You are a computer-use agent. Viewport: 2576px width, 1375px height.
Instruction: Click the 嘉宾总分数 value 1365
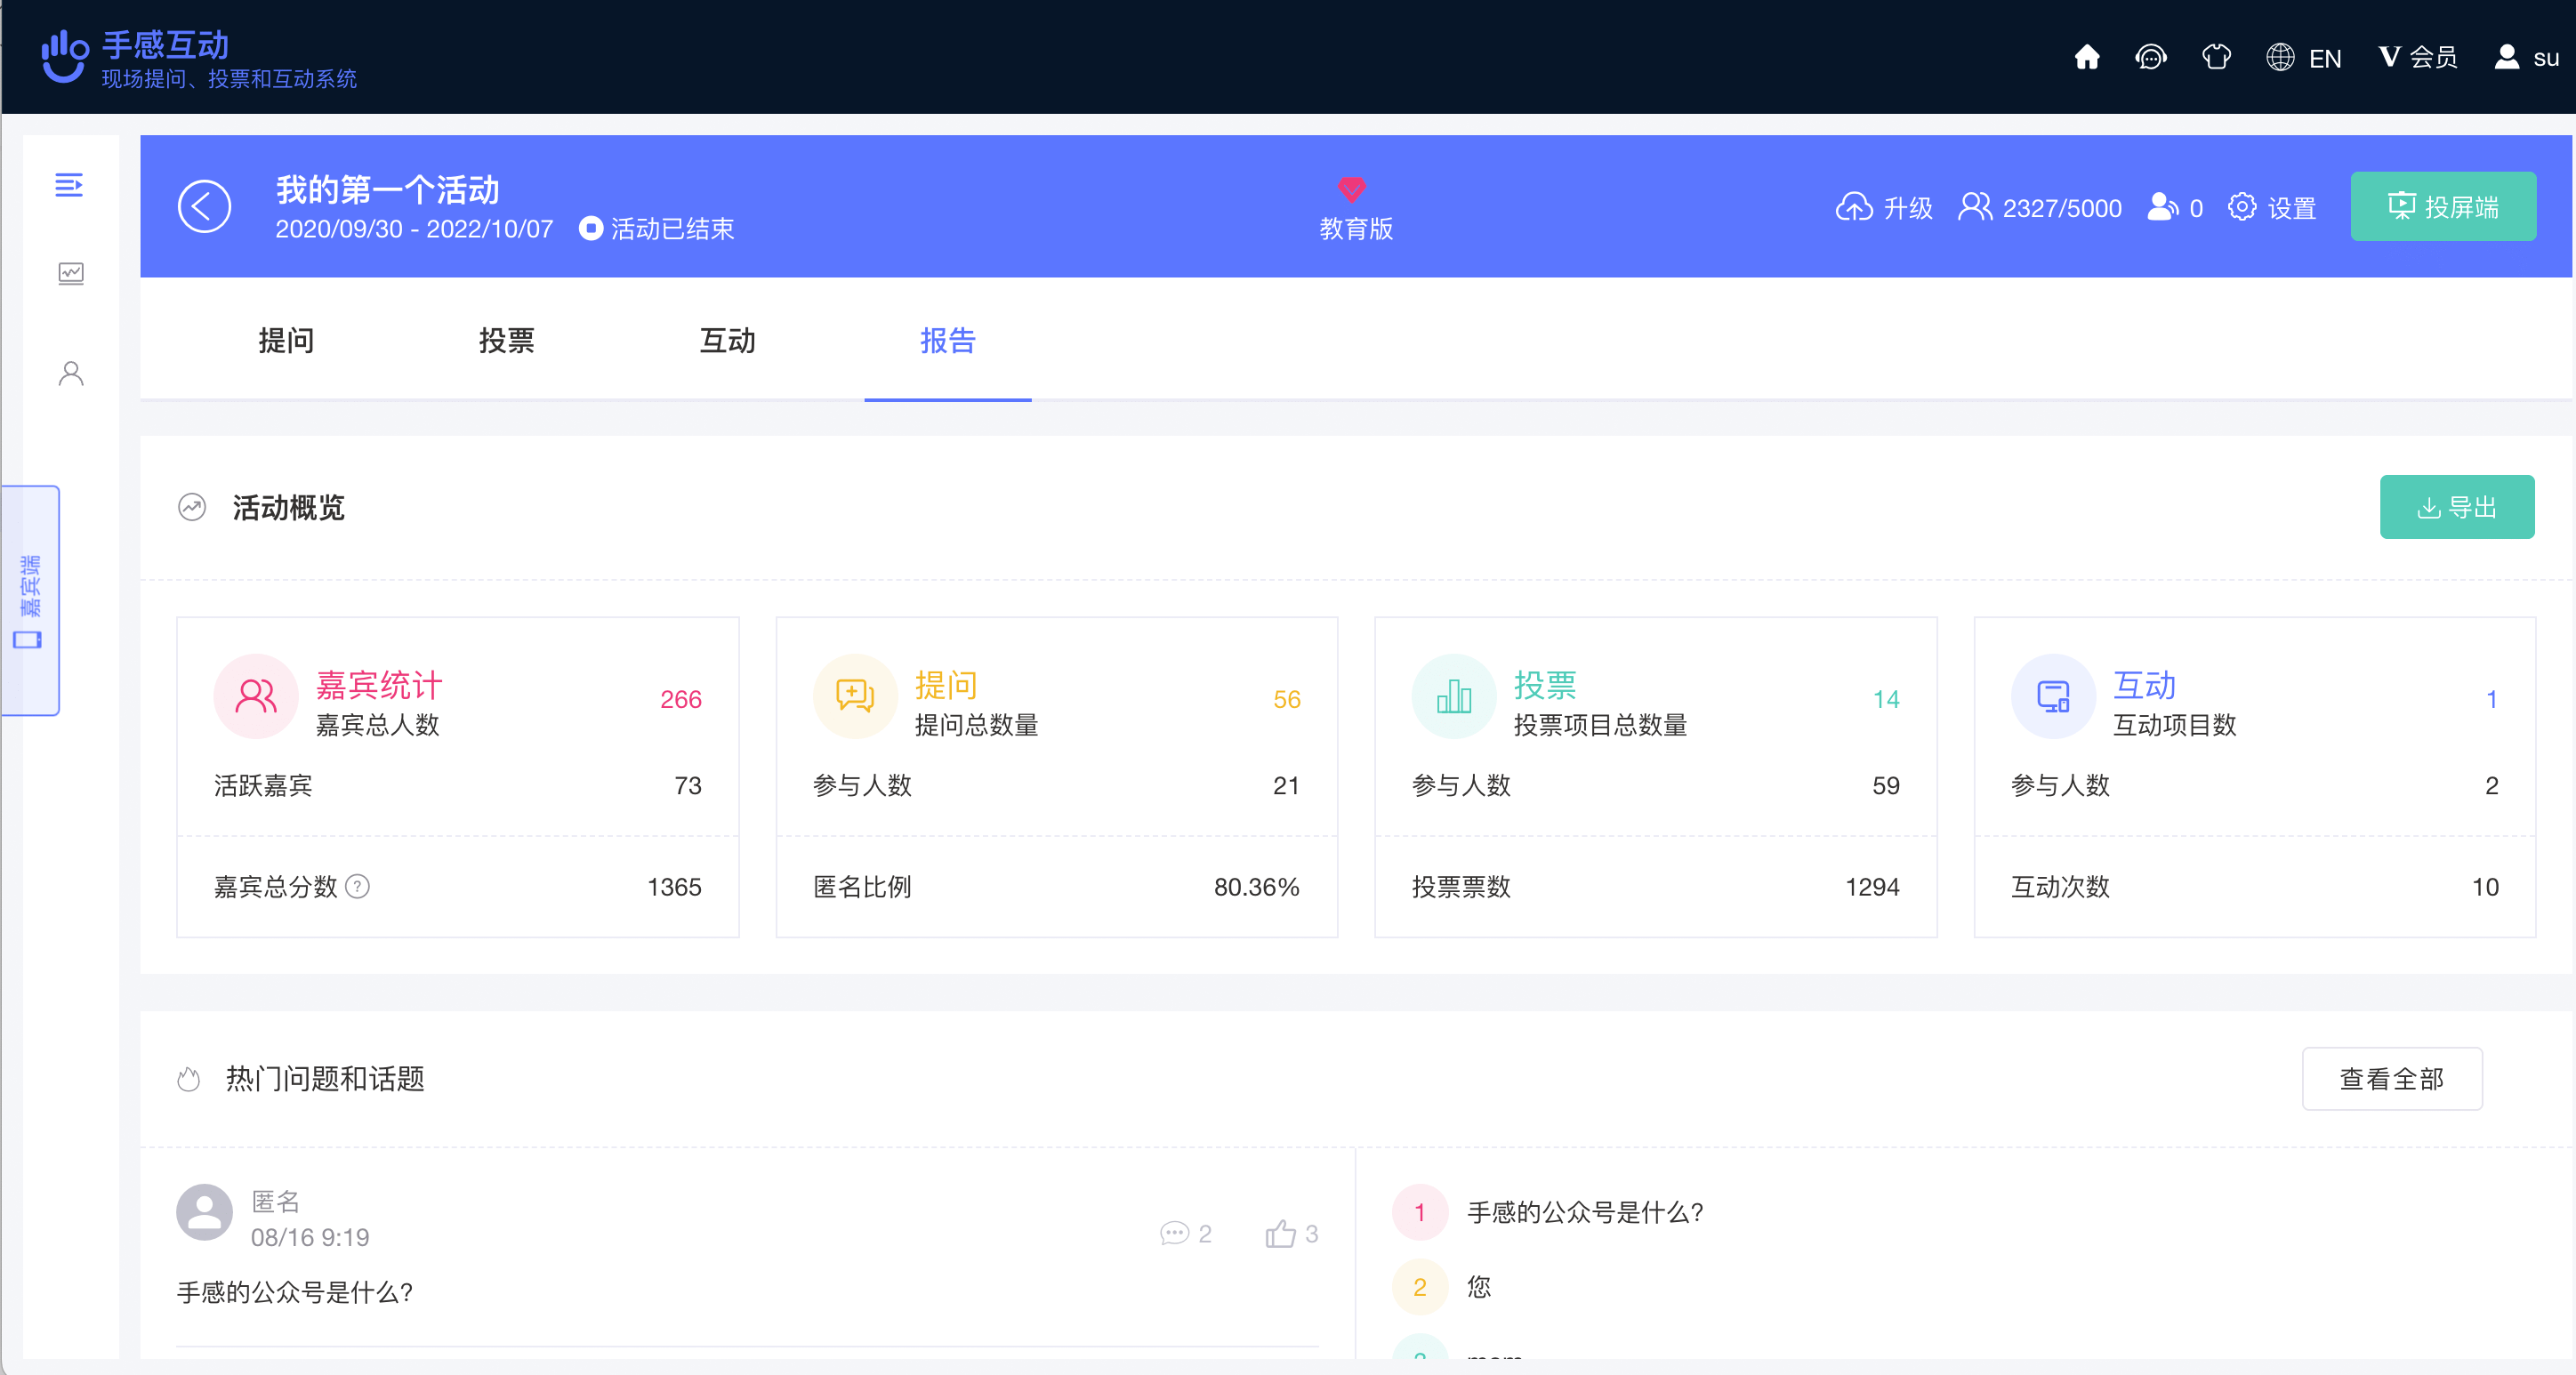[674, 887]
